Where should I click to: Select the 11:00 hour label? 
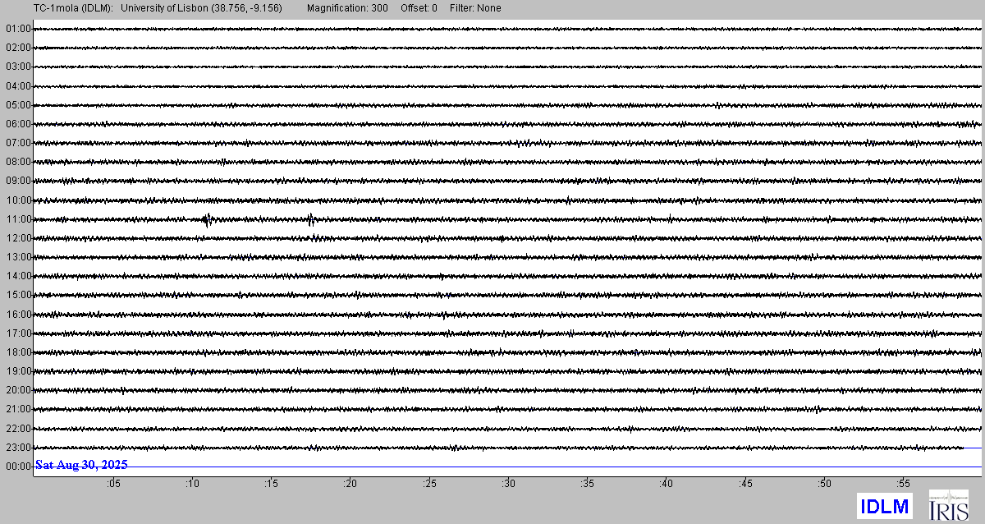tap(17, 219)
